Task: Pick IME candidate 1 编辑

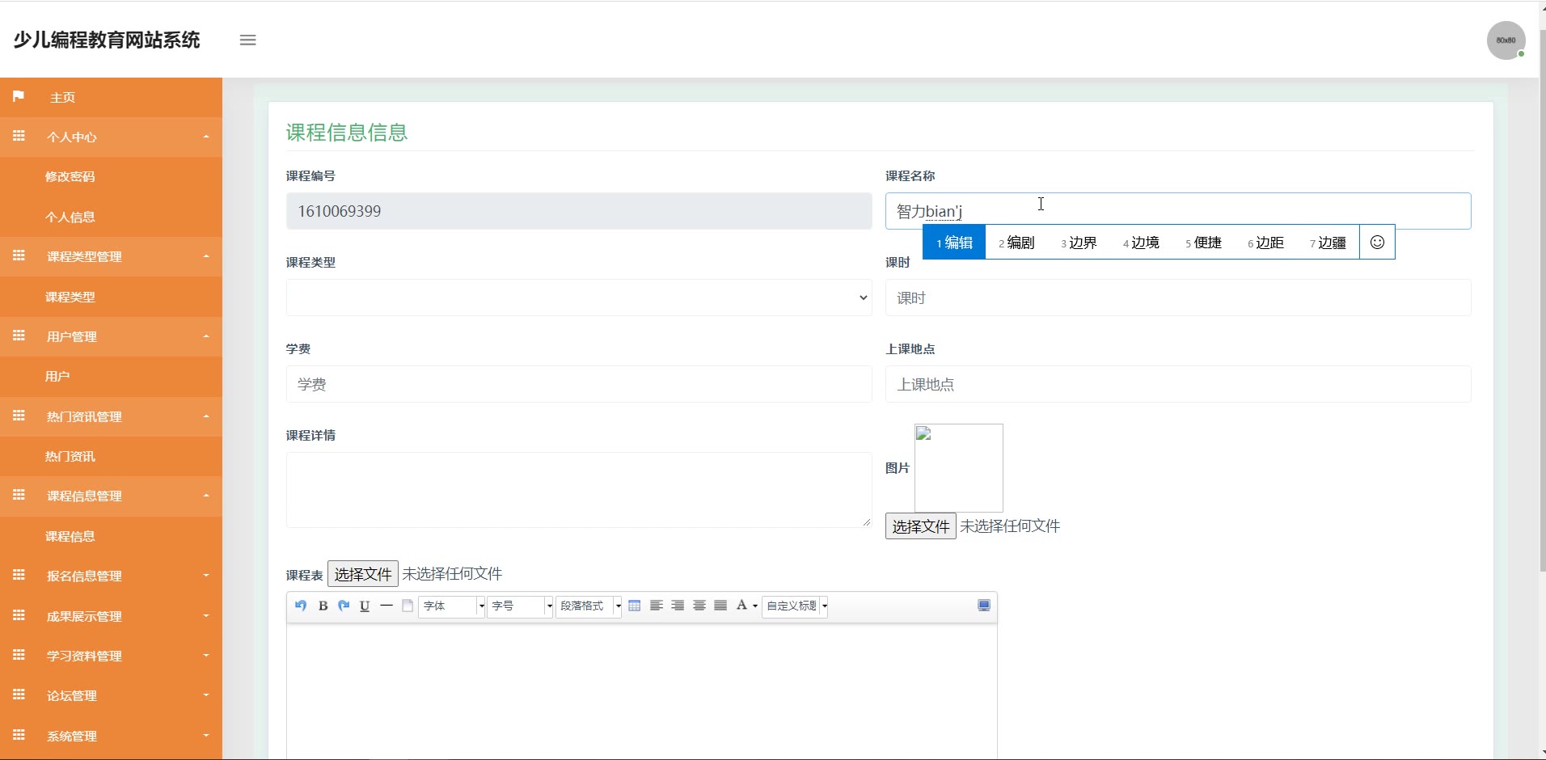Action: (x=954, y=243)
